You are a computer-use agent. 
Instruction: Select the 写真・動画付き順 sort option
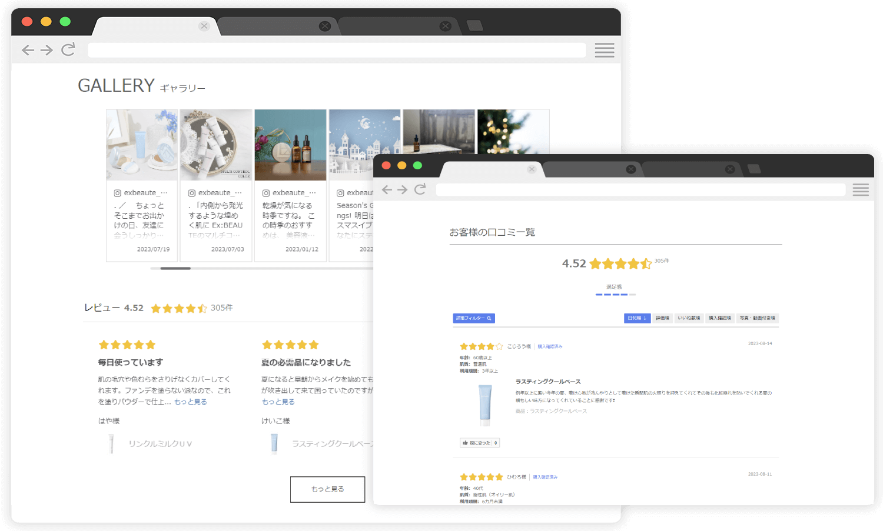click(757, 318)
